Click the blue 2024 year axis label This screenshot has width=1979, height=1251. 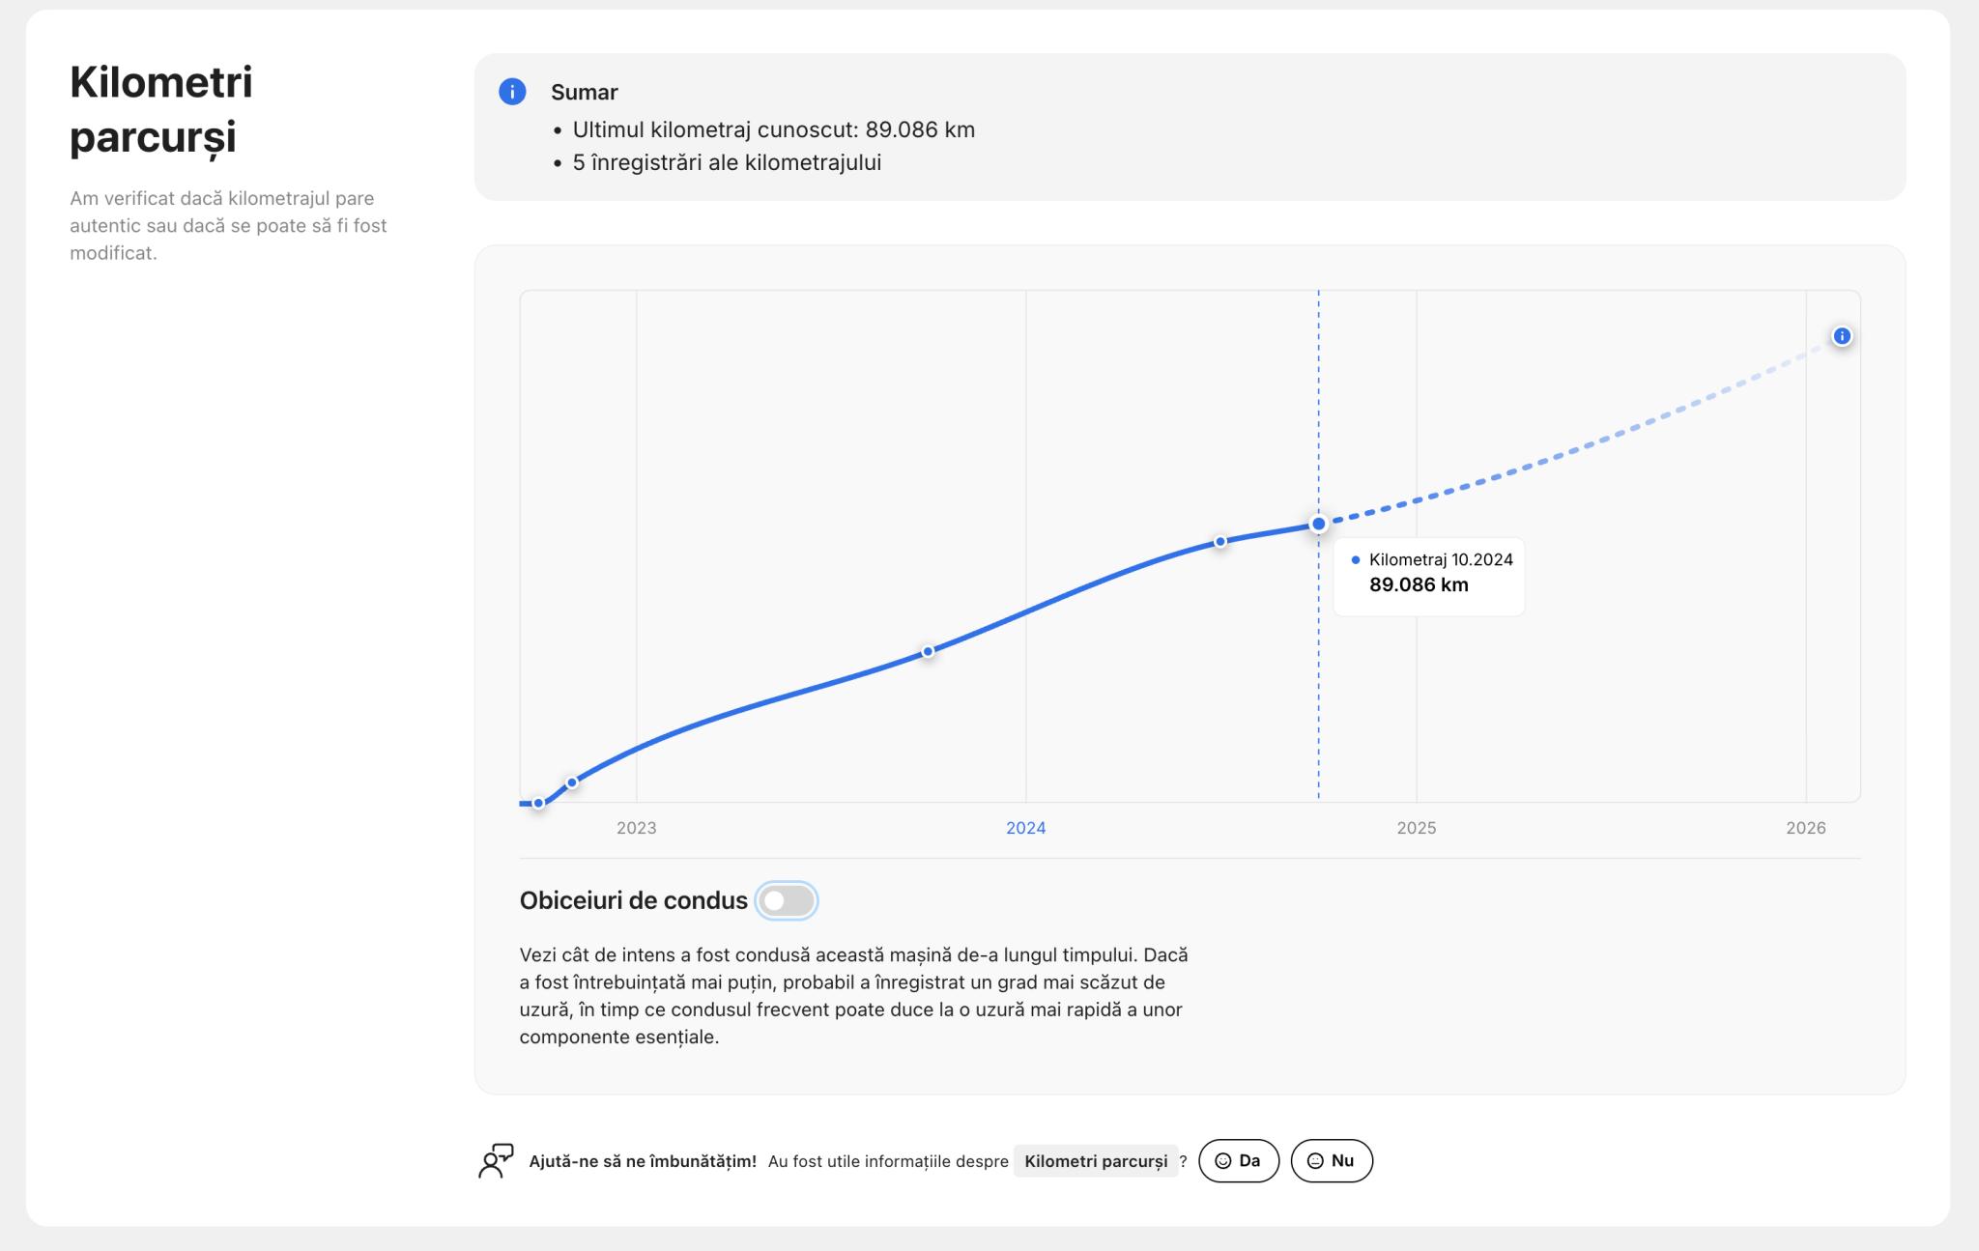coord(1025,828)
